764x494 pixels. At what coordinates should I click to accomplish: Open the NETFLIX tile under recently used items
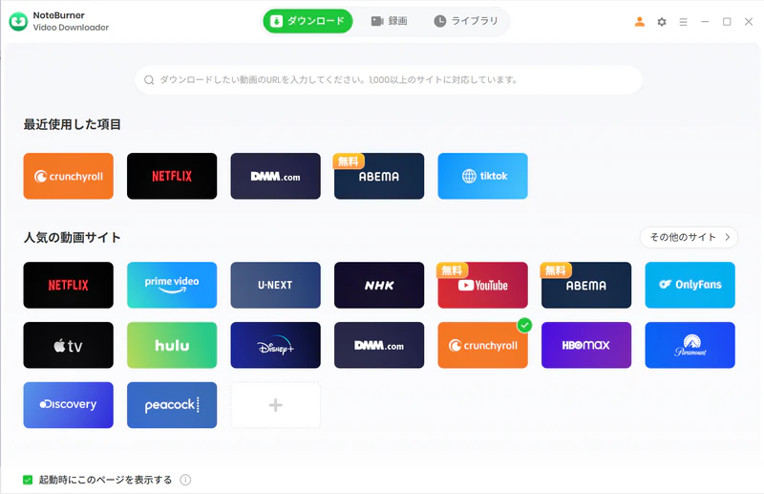click(172, 176)
